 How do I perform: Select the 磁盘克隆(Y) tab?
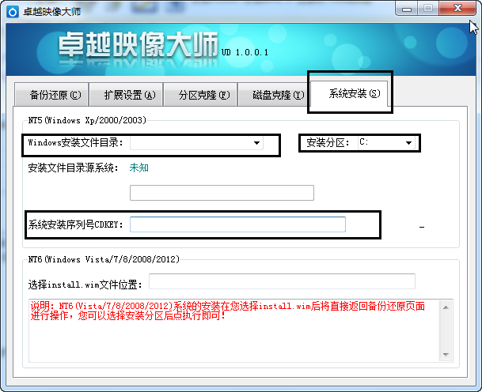pyautogui.click(x=276, y=95)
